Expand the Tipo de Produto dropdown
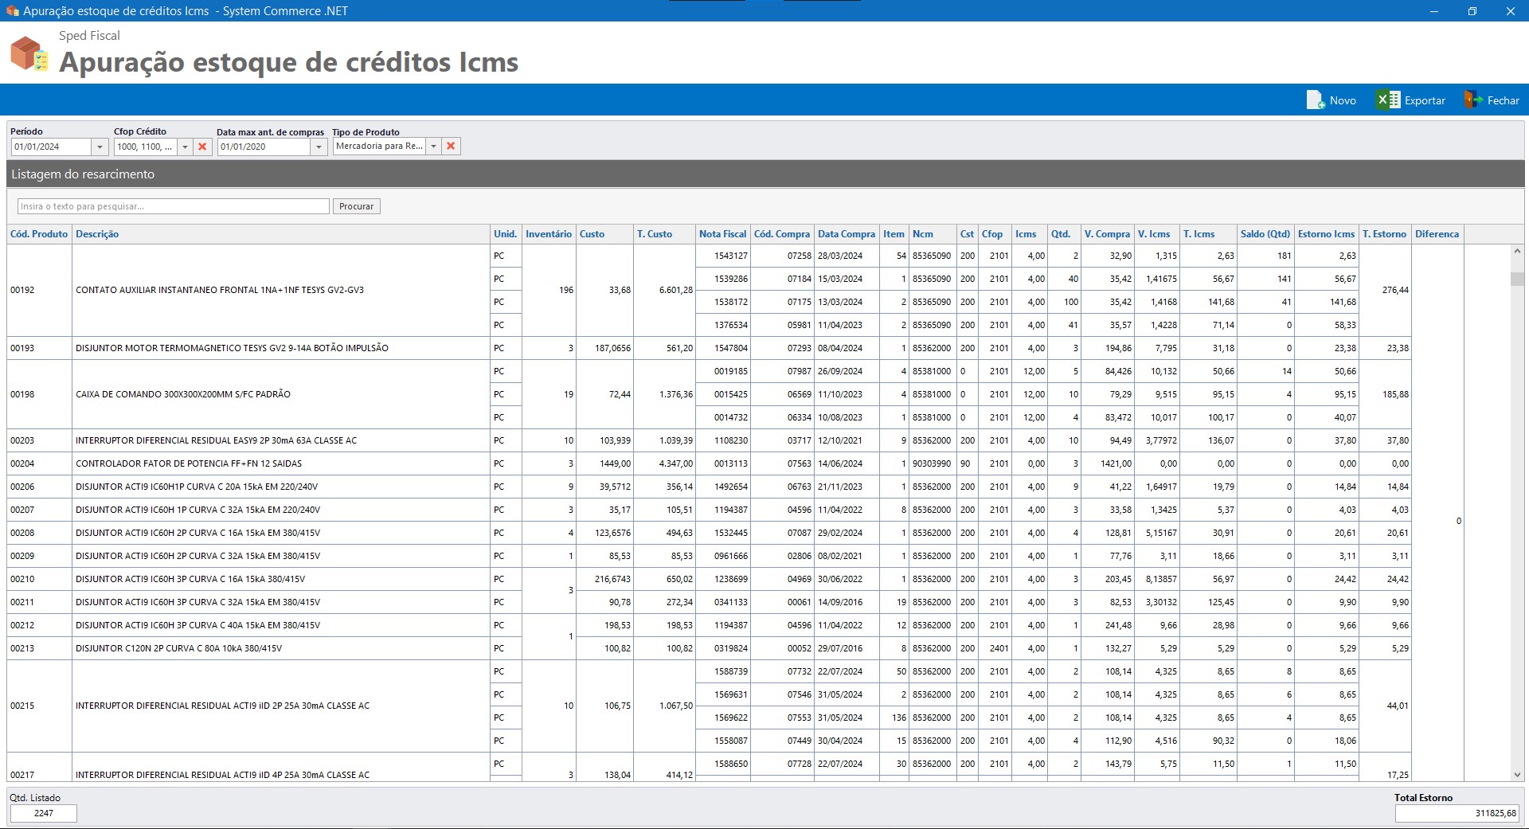The height and width of the screenshot is (829, 1529). coord(433,147)
